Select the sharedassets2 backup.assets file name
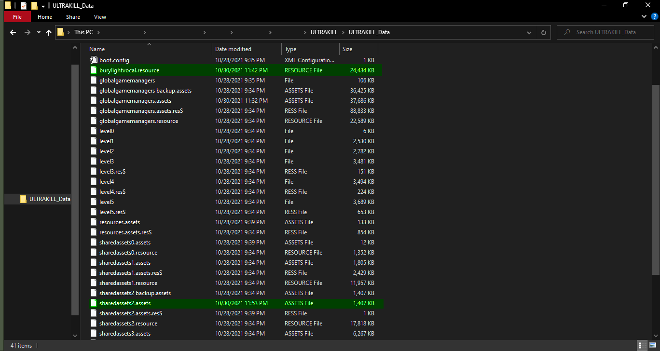The width and height of the screenshot is (660, 351). pos(135,293)
